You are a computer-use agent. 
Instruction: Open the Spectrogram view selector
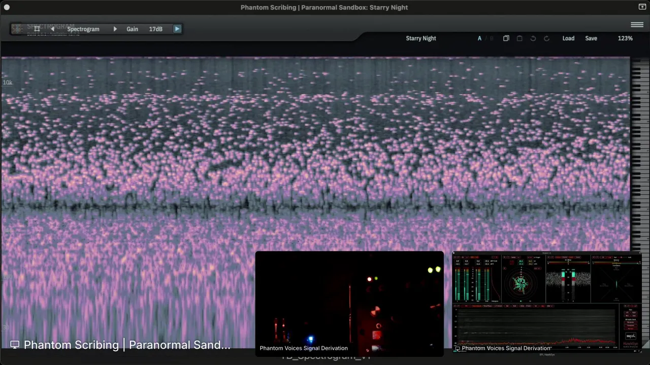(x=83, y=29)
